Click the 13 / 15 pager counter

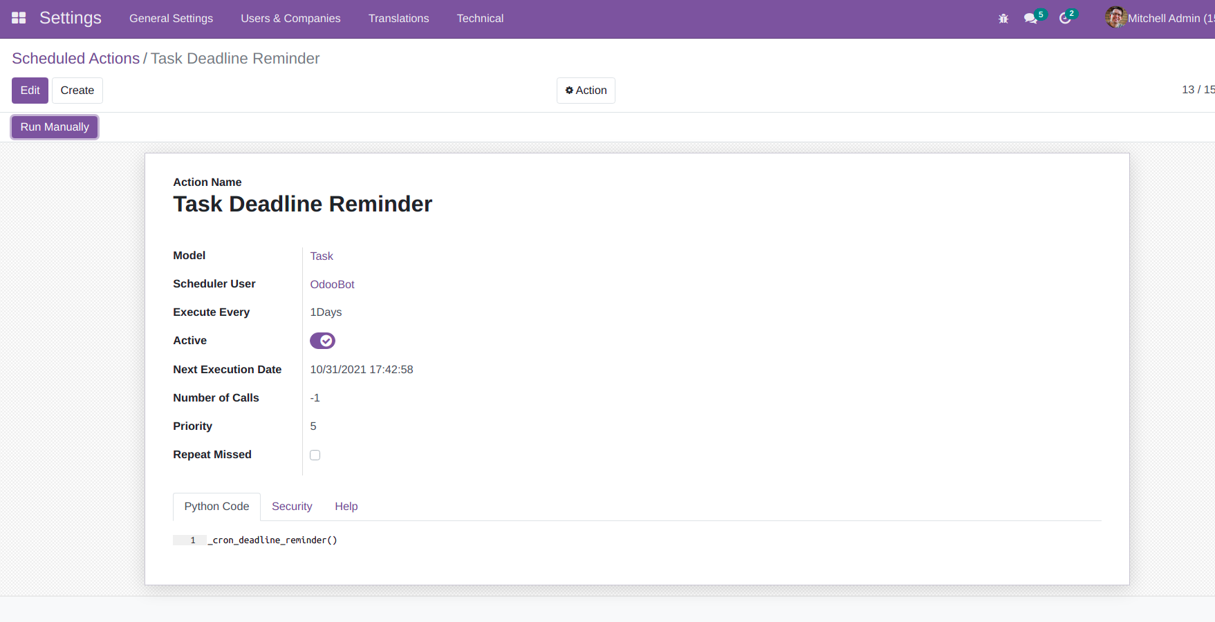1198,90
